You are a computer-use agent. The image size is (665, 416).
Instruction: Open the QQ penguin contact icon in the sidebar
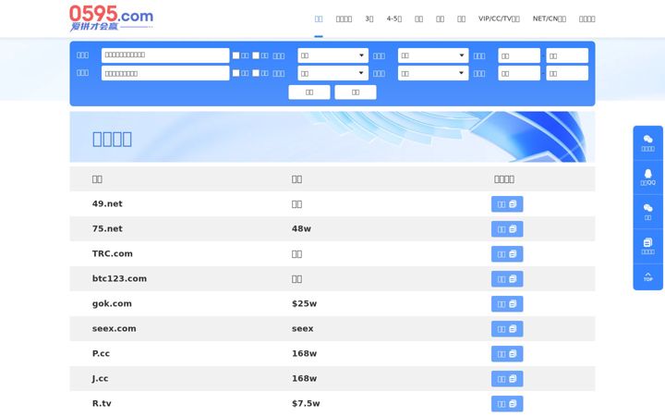pos(647,173)
